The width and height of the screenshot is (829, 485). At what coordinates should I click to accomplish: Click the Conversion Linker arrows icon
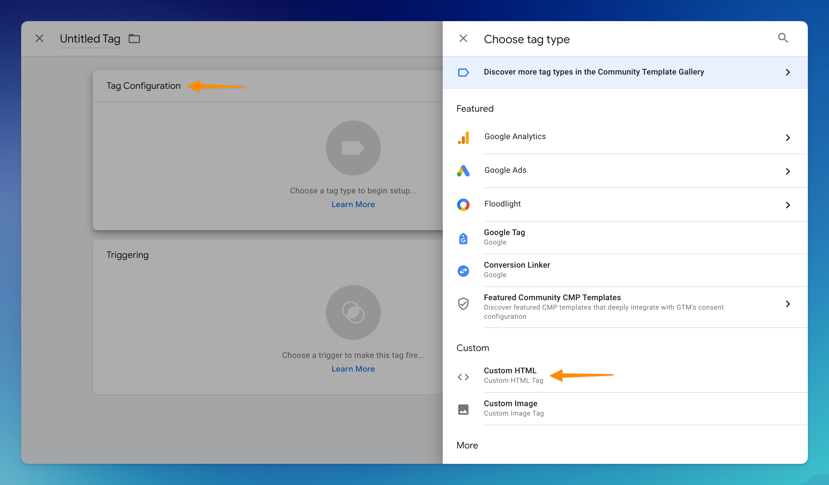(463, 271)
